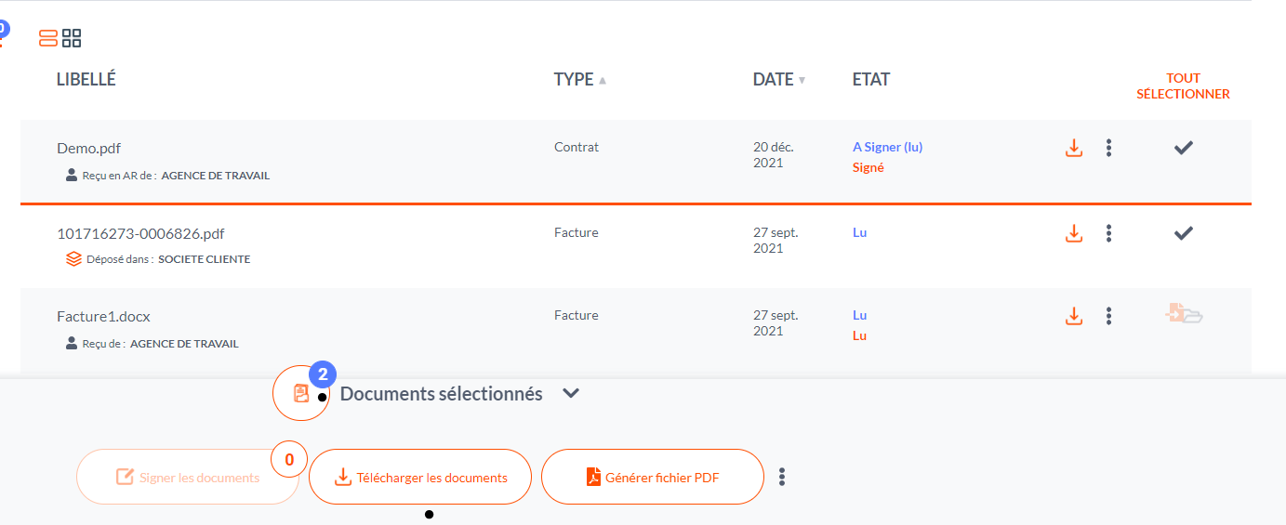Open the Demo.pdf document row
This screenshot has width=1286, height=525.
pyautogui.click(x=89, y=148)
